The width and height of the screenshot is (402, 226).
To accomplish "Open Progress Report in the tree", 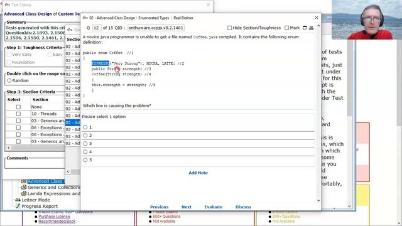I will 40,206.
